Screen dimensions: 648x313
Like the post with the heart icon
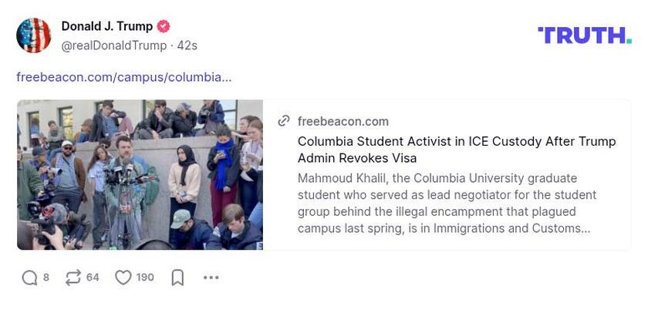(123, 278)
